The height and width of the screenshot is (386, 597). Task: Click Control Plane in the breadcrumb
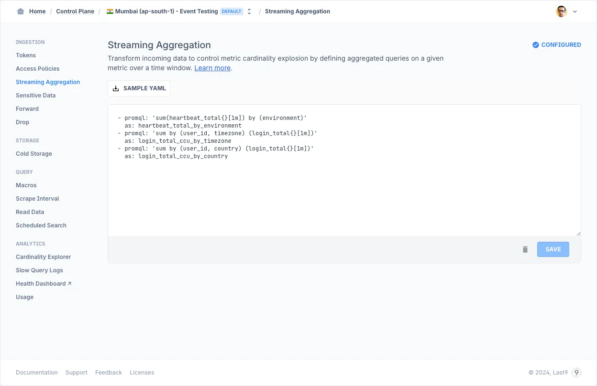(75, 11)
